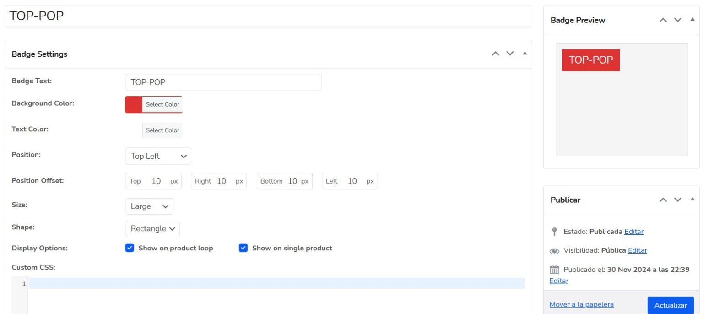Screen dimensions: 703x314
Task: Disable Show on single product
Action: pos(243,248)
